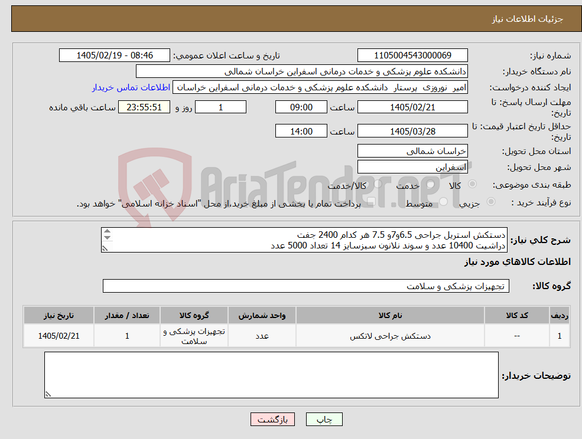This screenshot has height=439, width=582.
Task: Click the remaining days field showing 1
Action: pyautogui.click(x=220, y=107)
